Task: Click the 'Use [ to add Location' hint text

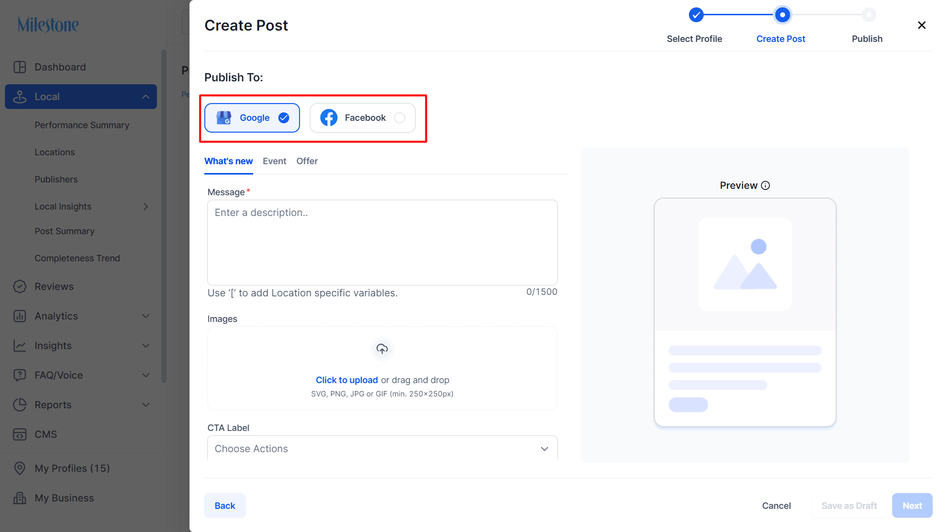Action: tap(303, 293)
